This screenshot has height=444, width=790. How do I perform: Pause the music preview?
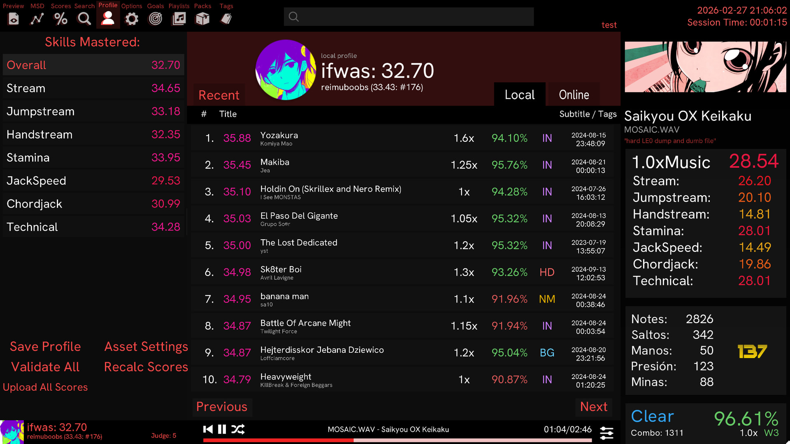point(222,429)
